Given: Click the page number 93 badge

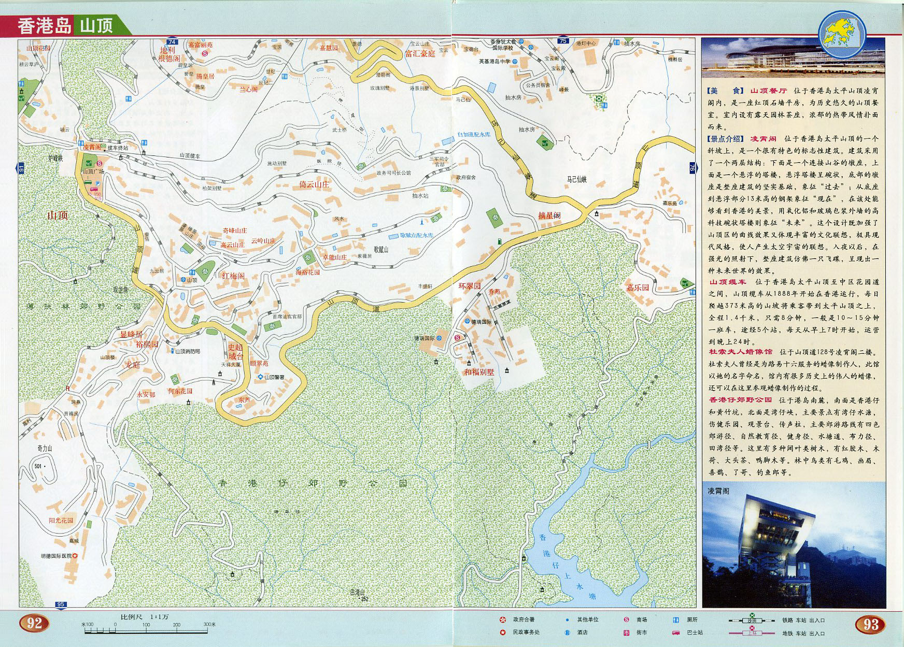Looking at the screenshot, I should (870, 624).
